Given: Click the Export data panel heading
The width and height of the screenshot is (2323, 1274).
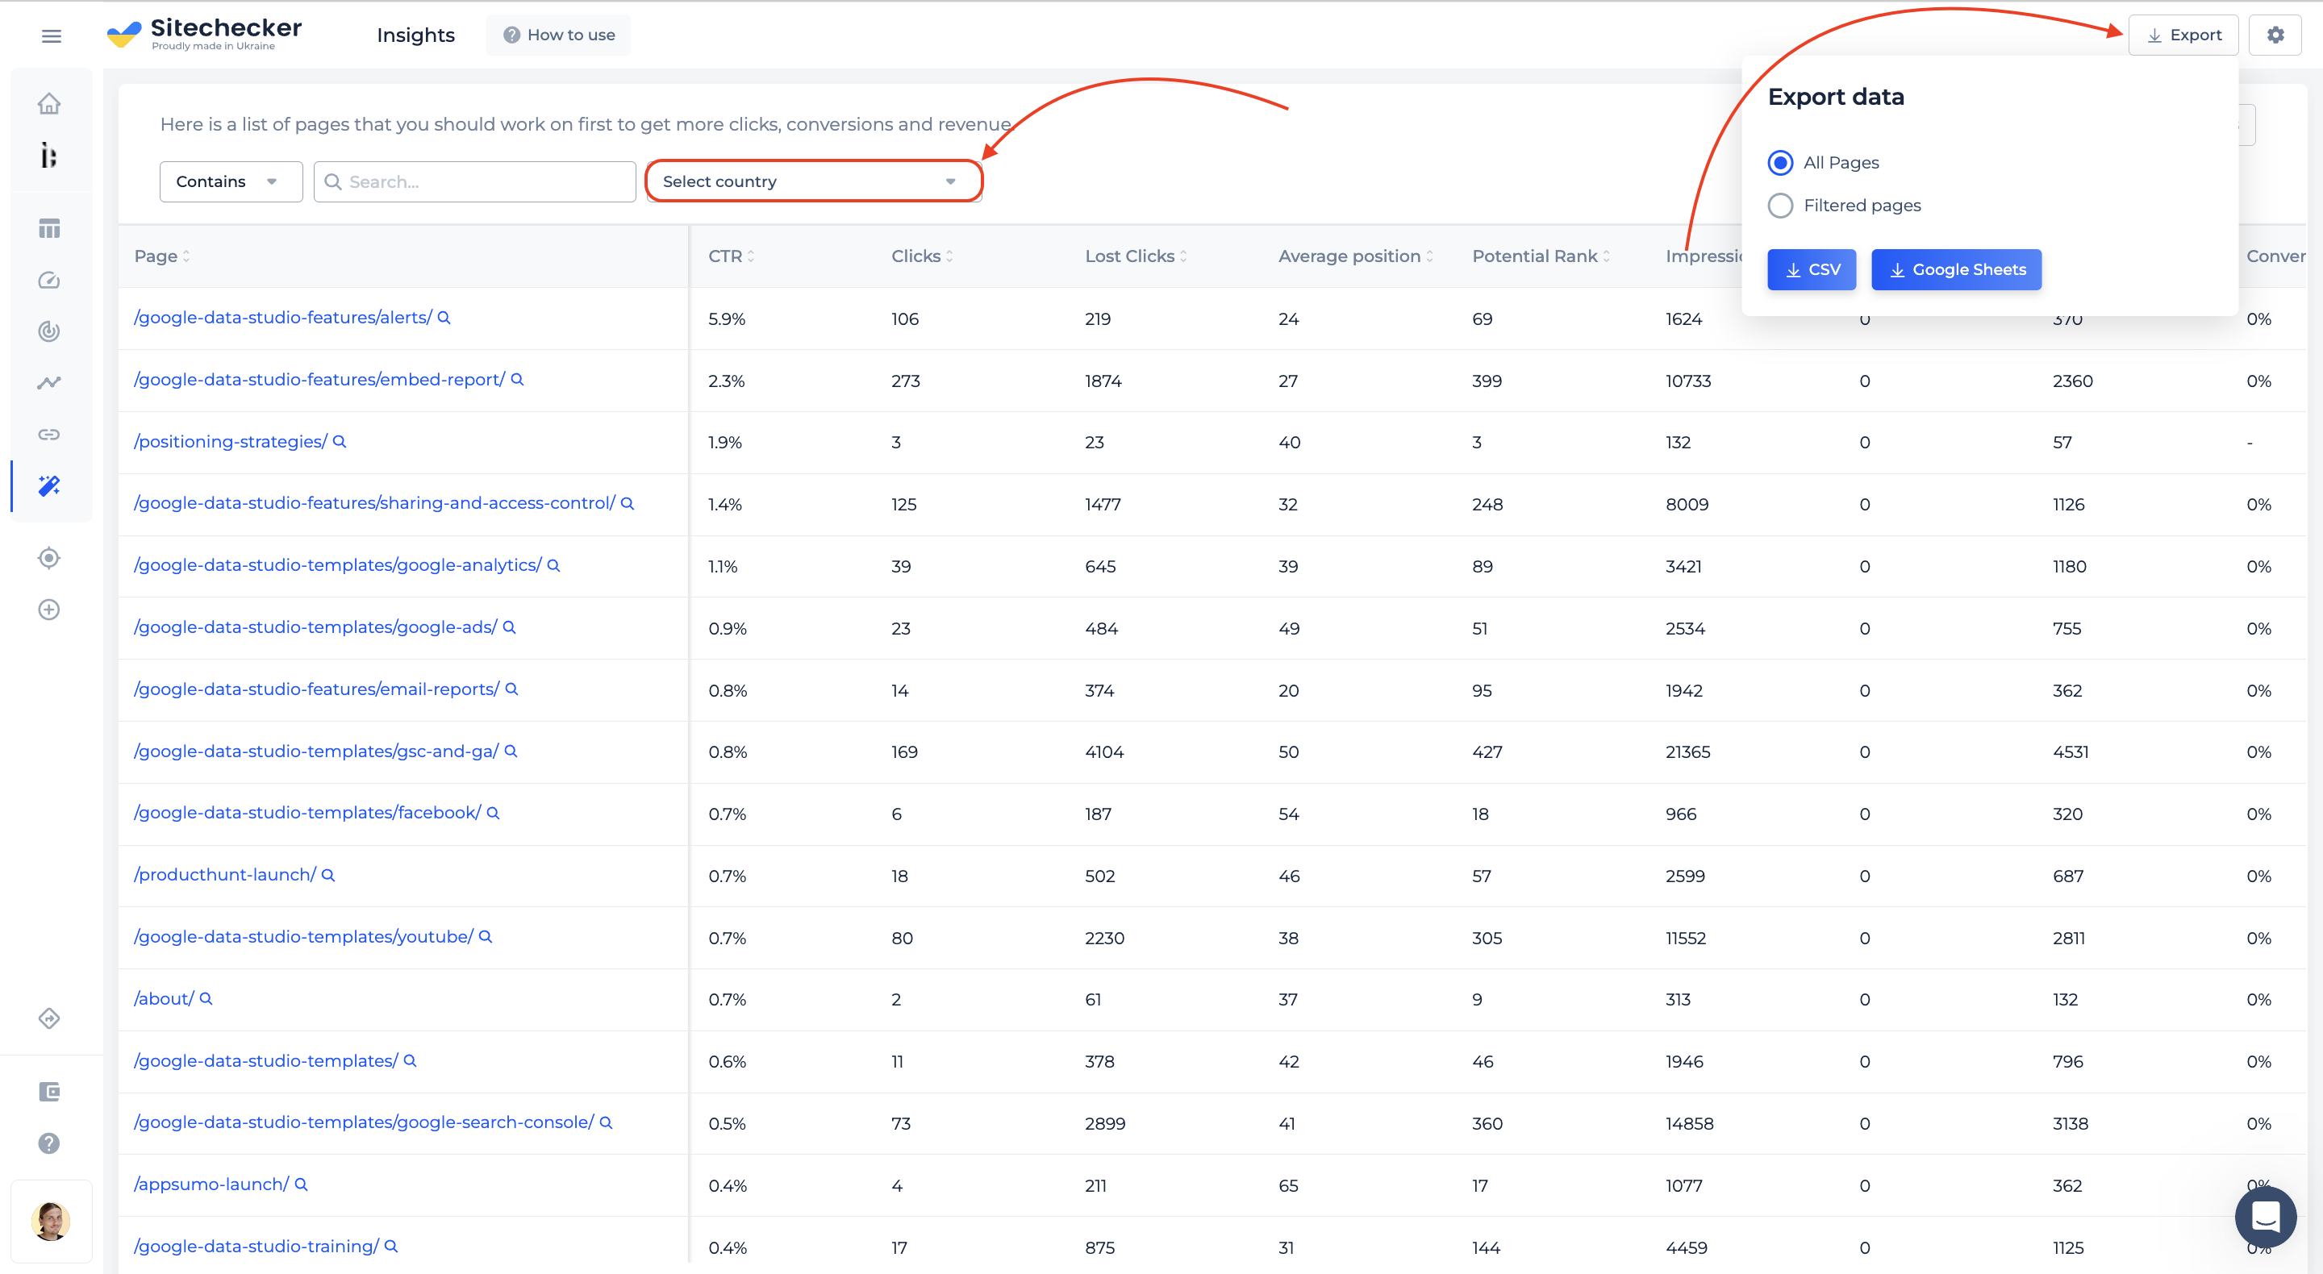Looking at the screenshot, I should click(x=1836, y=98).
